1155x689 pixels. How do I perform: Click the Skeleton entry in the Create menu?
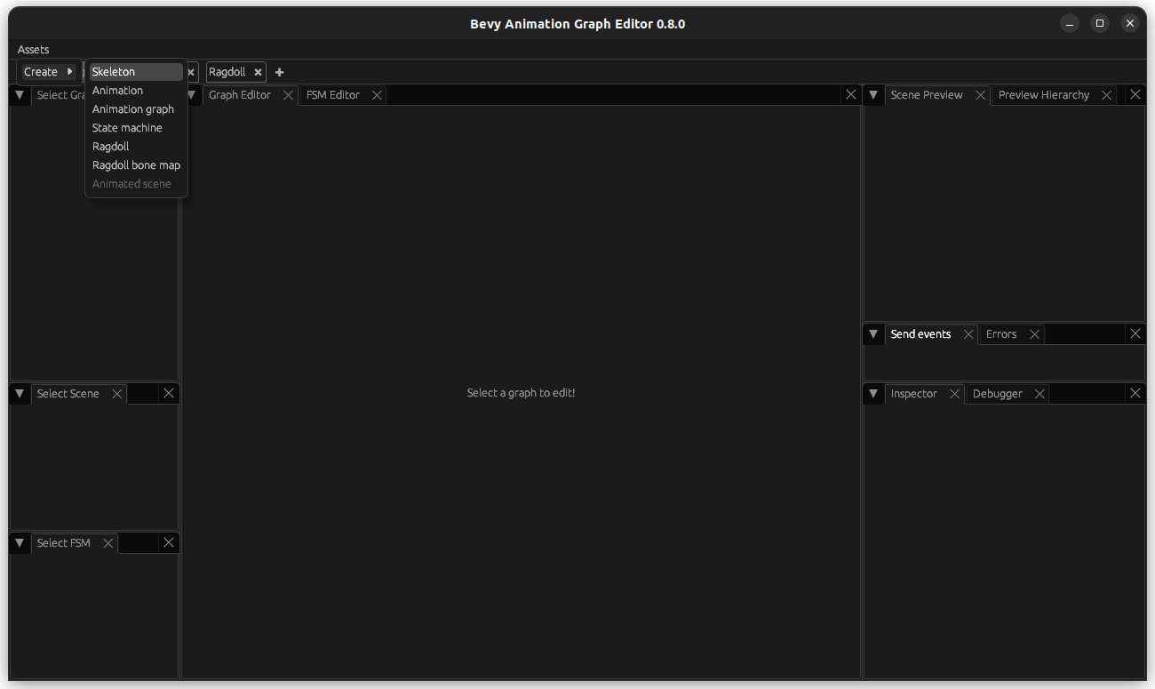pyautogui.click(x=113, y=71)
